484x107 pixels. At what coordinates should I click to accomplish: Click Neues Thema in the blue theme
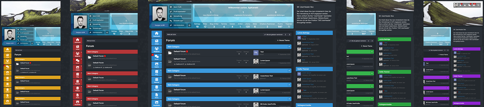click(283, 40)
